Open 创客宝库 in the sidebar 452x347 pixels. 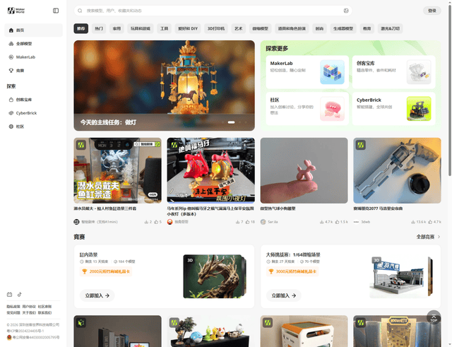(23, 100)
